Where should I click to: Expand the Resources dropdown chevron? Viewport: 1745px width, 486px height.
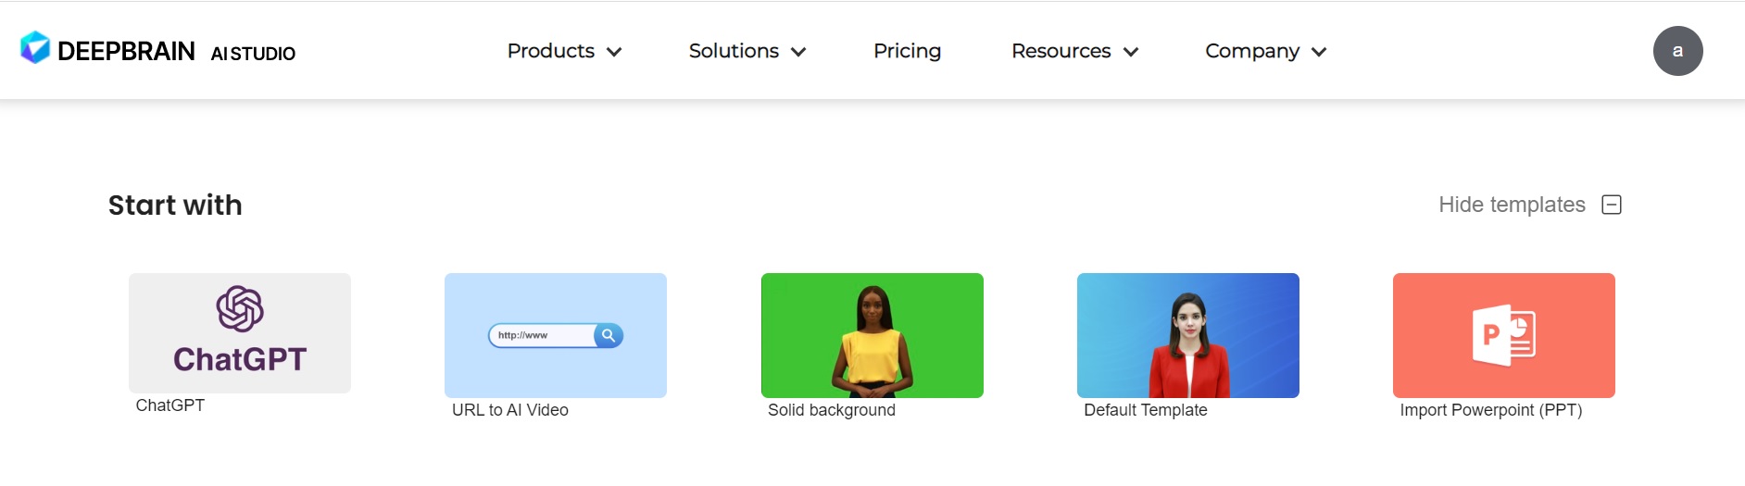(1130, 52)
